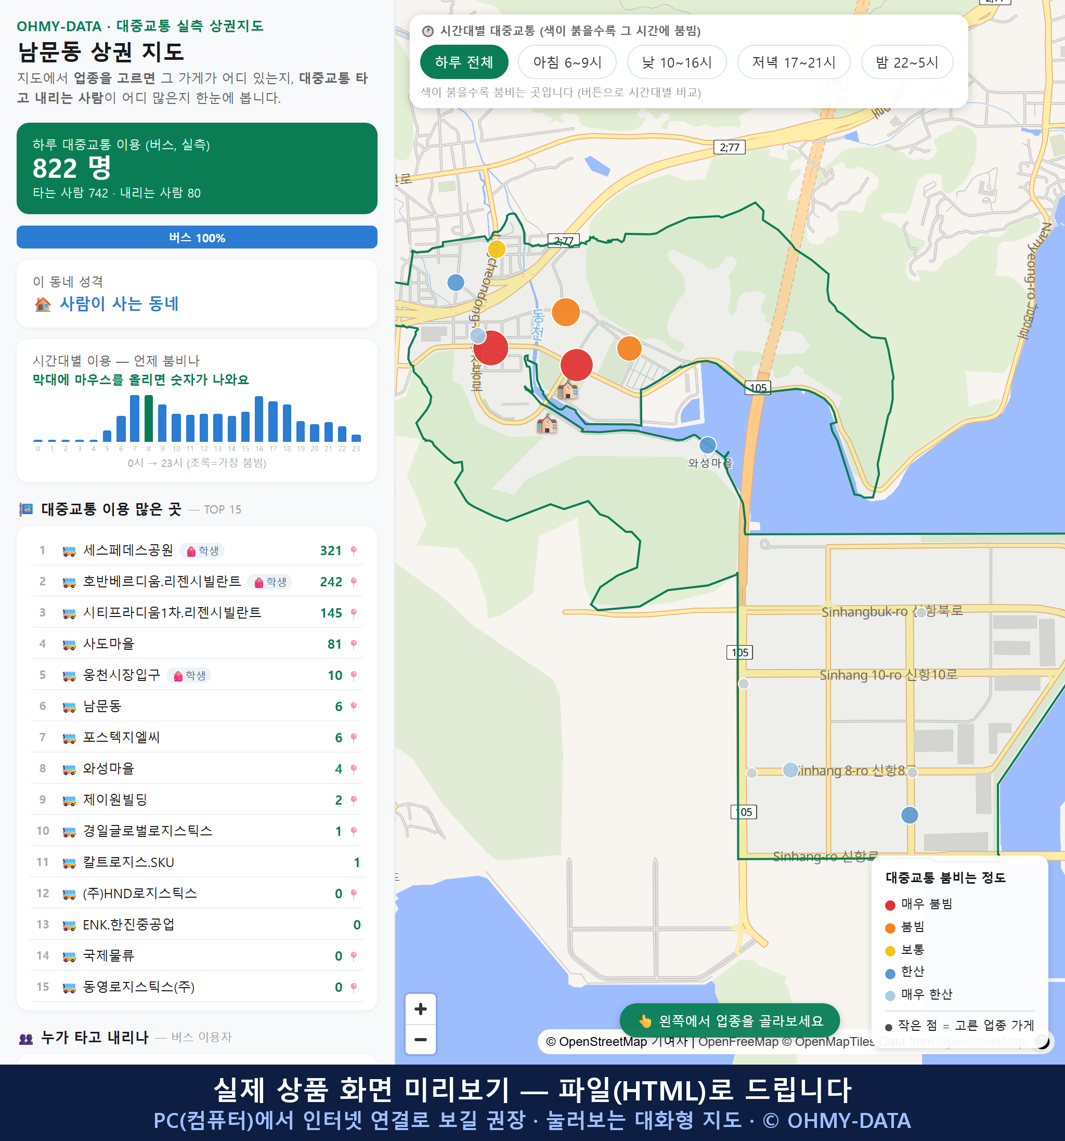Click the 버스 100% blue bar
Image resolution: width=1065 pixels, height=1141 pixels.
point(197,238)
